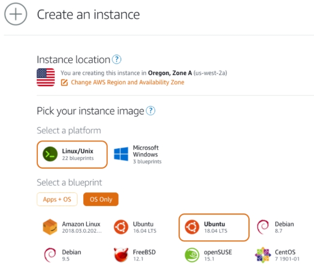Choose the Ubuntu 18.04 LTS blueprint
This screenshot has height=270, width=314.
tap(214, 227)
